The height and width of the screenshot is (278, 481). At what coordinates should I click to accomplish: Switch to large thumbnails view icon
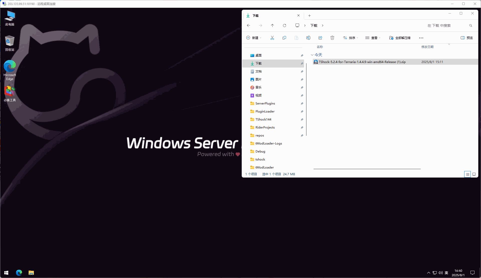pos(474,174)
